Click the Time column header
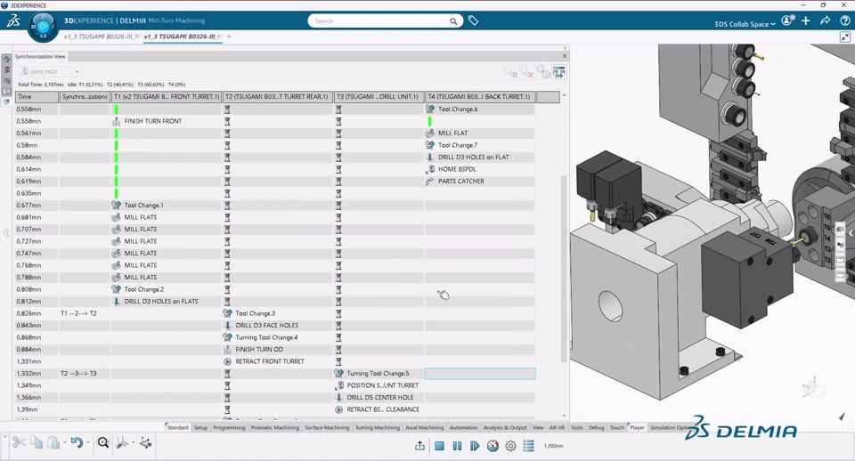Screen dimensions: 855x461 click(37, 97)
